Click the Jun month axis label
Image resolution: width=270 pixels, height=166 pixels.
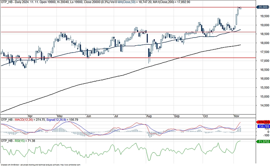tap(89, 116)
